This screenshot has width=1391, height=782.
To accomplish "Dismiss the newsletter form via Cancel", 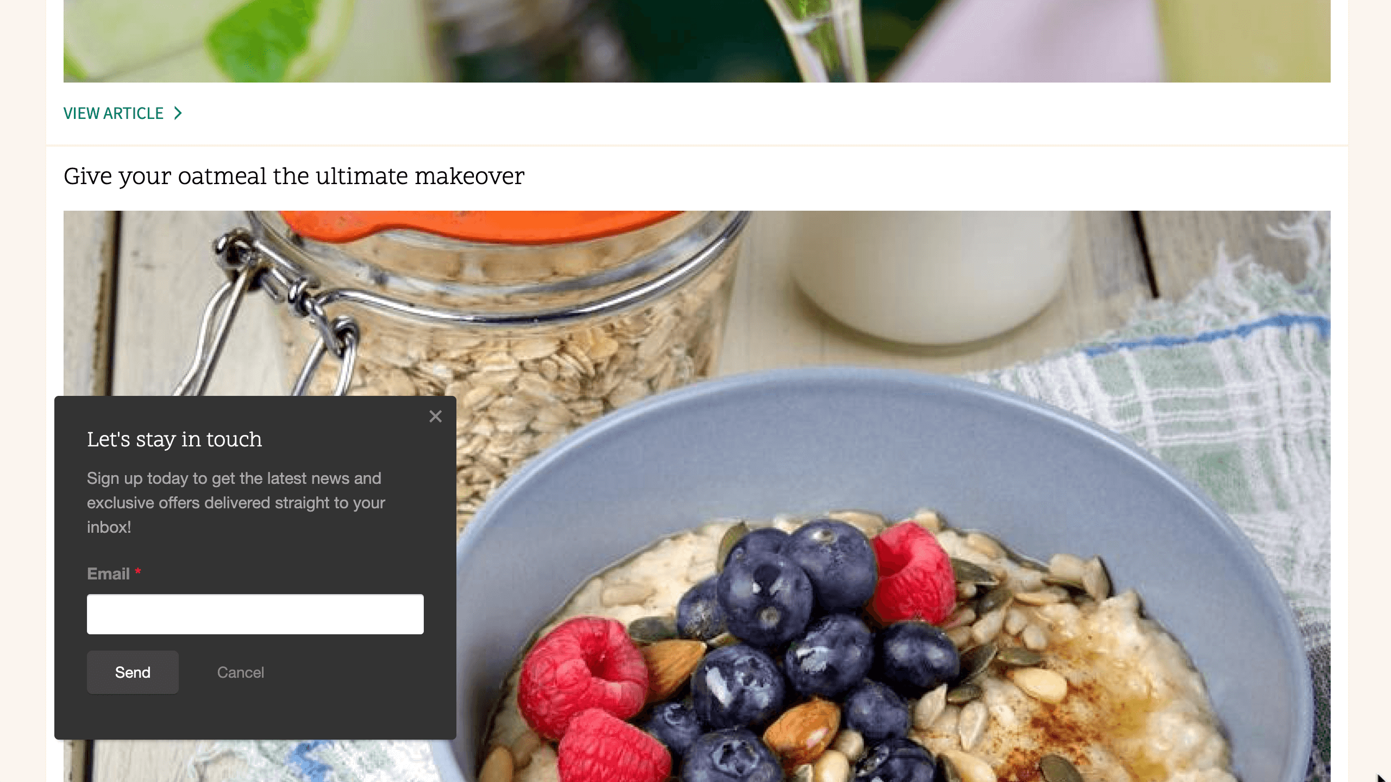I will (241, 672).
